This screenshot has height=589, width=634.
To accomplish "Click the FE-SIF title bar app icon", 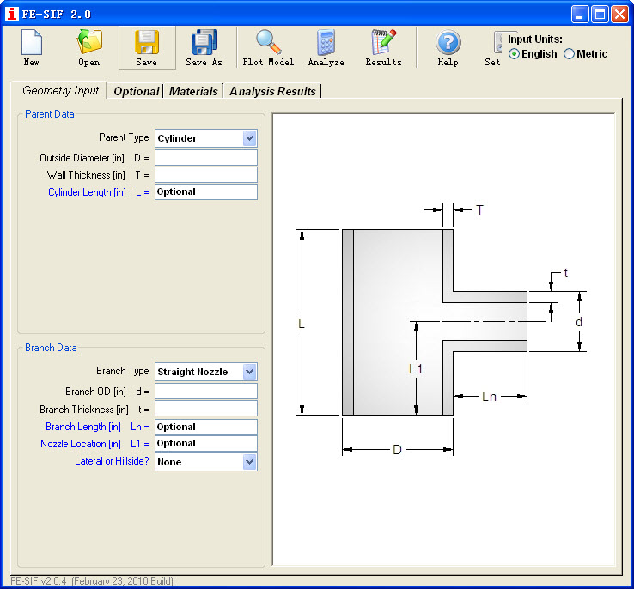I will click(x=12, y=14).
